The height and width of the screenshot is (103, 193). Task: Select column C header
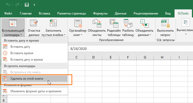click(x=77, y=57)
